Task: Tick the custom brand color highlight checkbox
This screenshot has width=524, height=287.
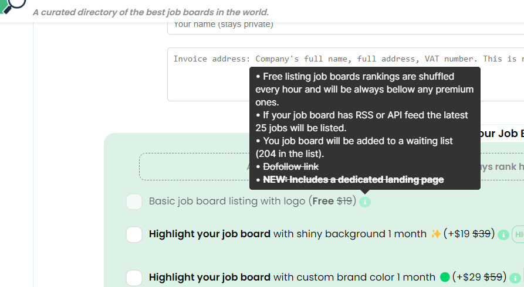Action: (x=134, y=278)
